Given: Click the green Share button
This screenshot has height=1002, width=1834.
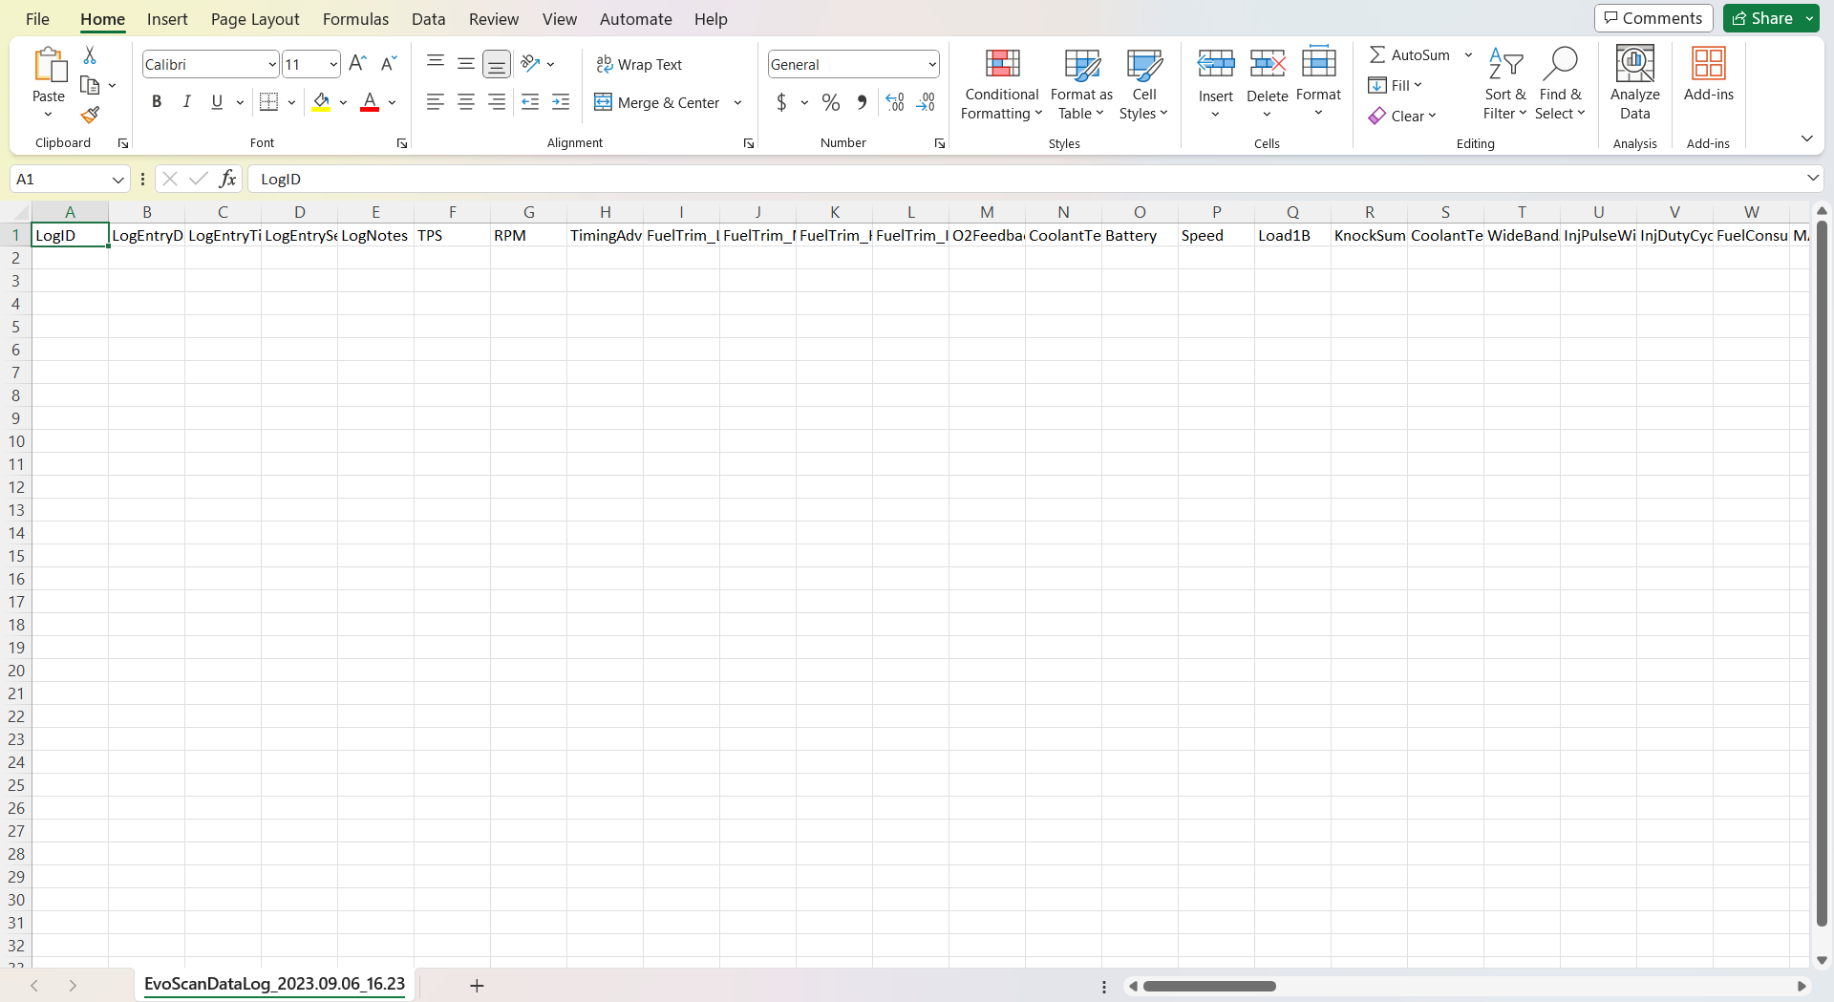Looking at the screenshot, I should [x=1763, y=18].
